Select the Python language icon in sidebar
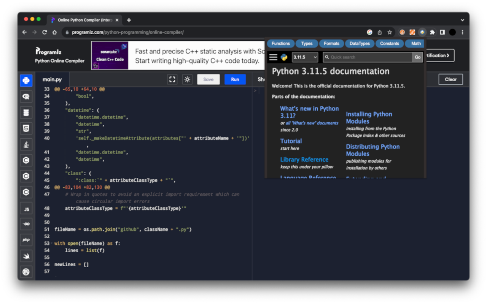Screen dimensions: 487x304 26,81
